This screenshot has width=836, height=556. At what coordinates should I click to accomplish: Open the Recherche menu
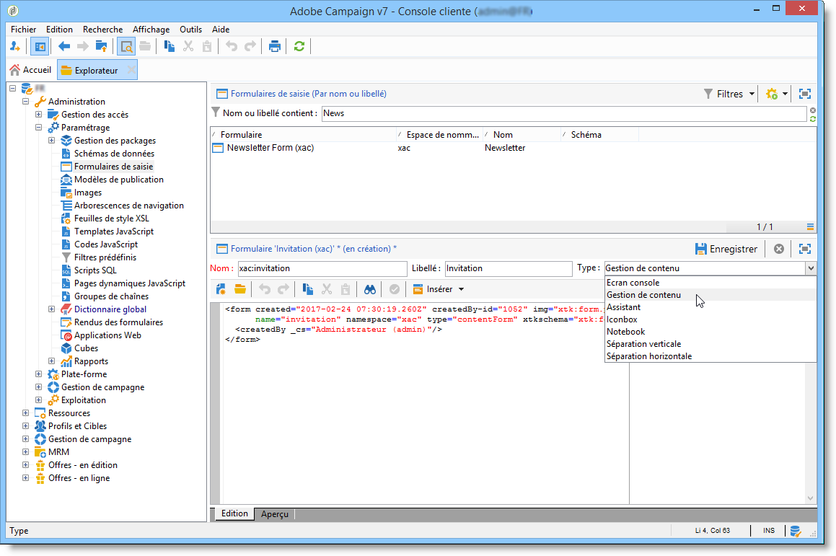pyautogui.click(x=102, y=30)
